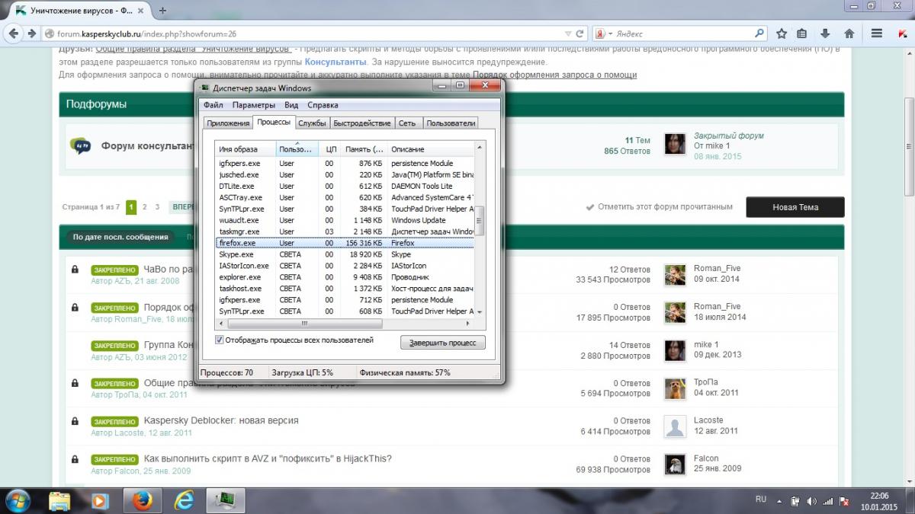The image size is (915, 514).
Task: Click the Firefox bookmark star icon
Action: click(x=782, y=34)
